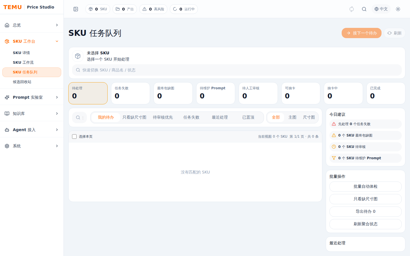Open 候选回收站 in sidebar
The image size is (410, 256).
[x=32, y=82]
